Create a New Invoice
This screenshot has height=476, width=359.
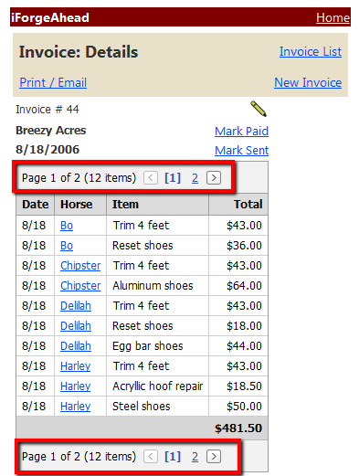click(308, 82)
